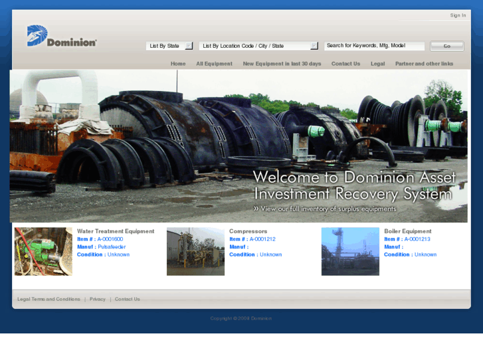Open the Legal menu item

click(x=377, y=64)
